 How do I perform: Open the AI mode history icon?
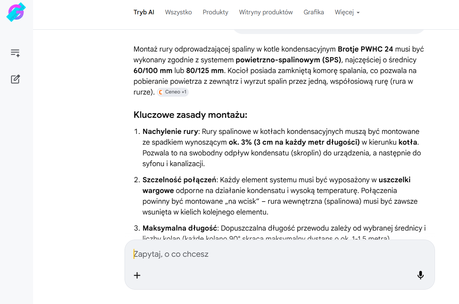tap(15, 53)
